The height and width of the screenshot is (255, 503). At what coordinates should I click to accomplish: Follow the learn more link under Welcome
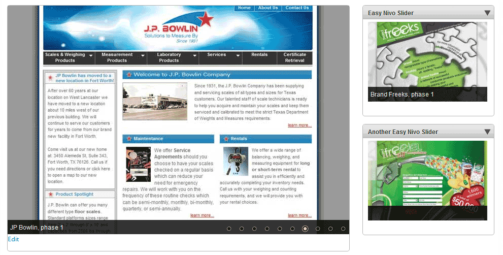coord(299,125)
